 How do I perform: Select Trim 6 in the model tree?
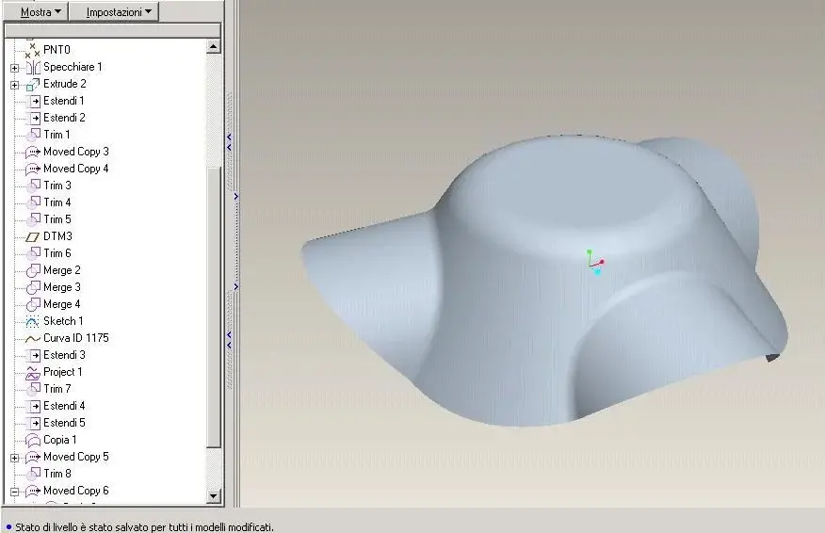(x=57, y=253)
